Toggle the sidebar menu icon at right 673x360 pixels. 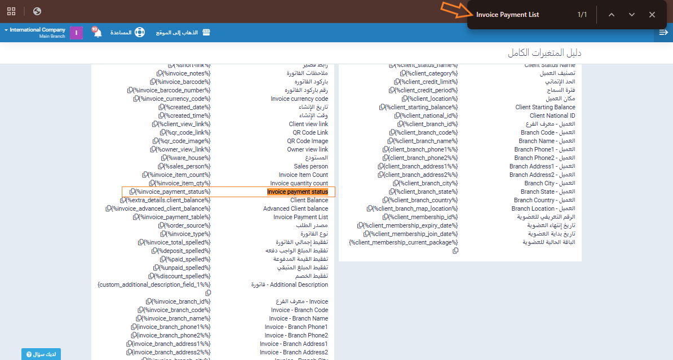[x=663, y=33]
